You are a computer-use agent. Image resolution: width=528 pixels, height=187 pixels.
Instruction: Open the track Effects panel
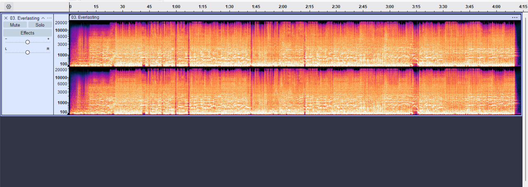28,33
